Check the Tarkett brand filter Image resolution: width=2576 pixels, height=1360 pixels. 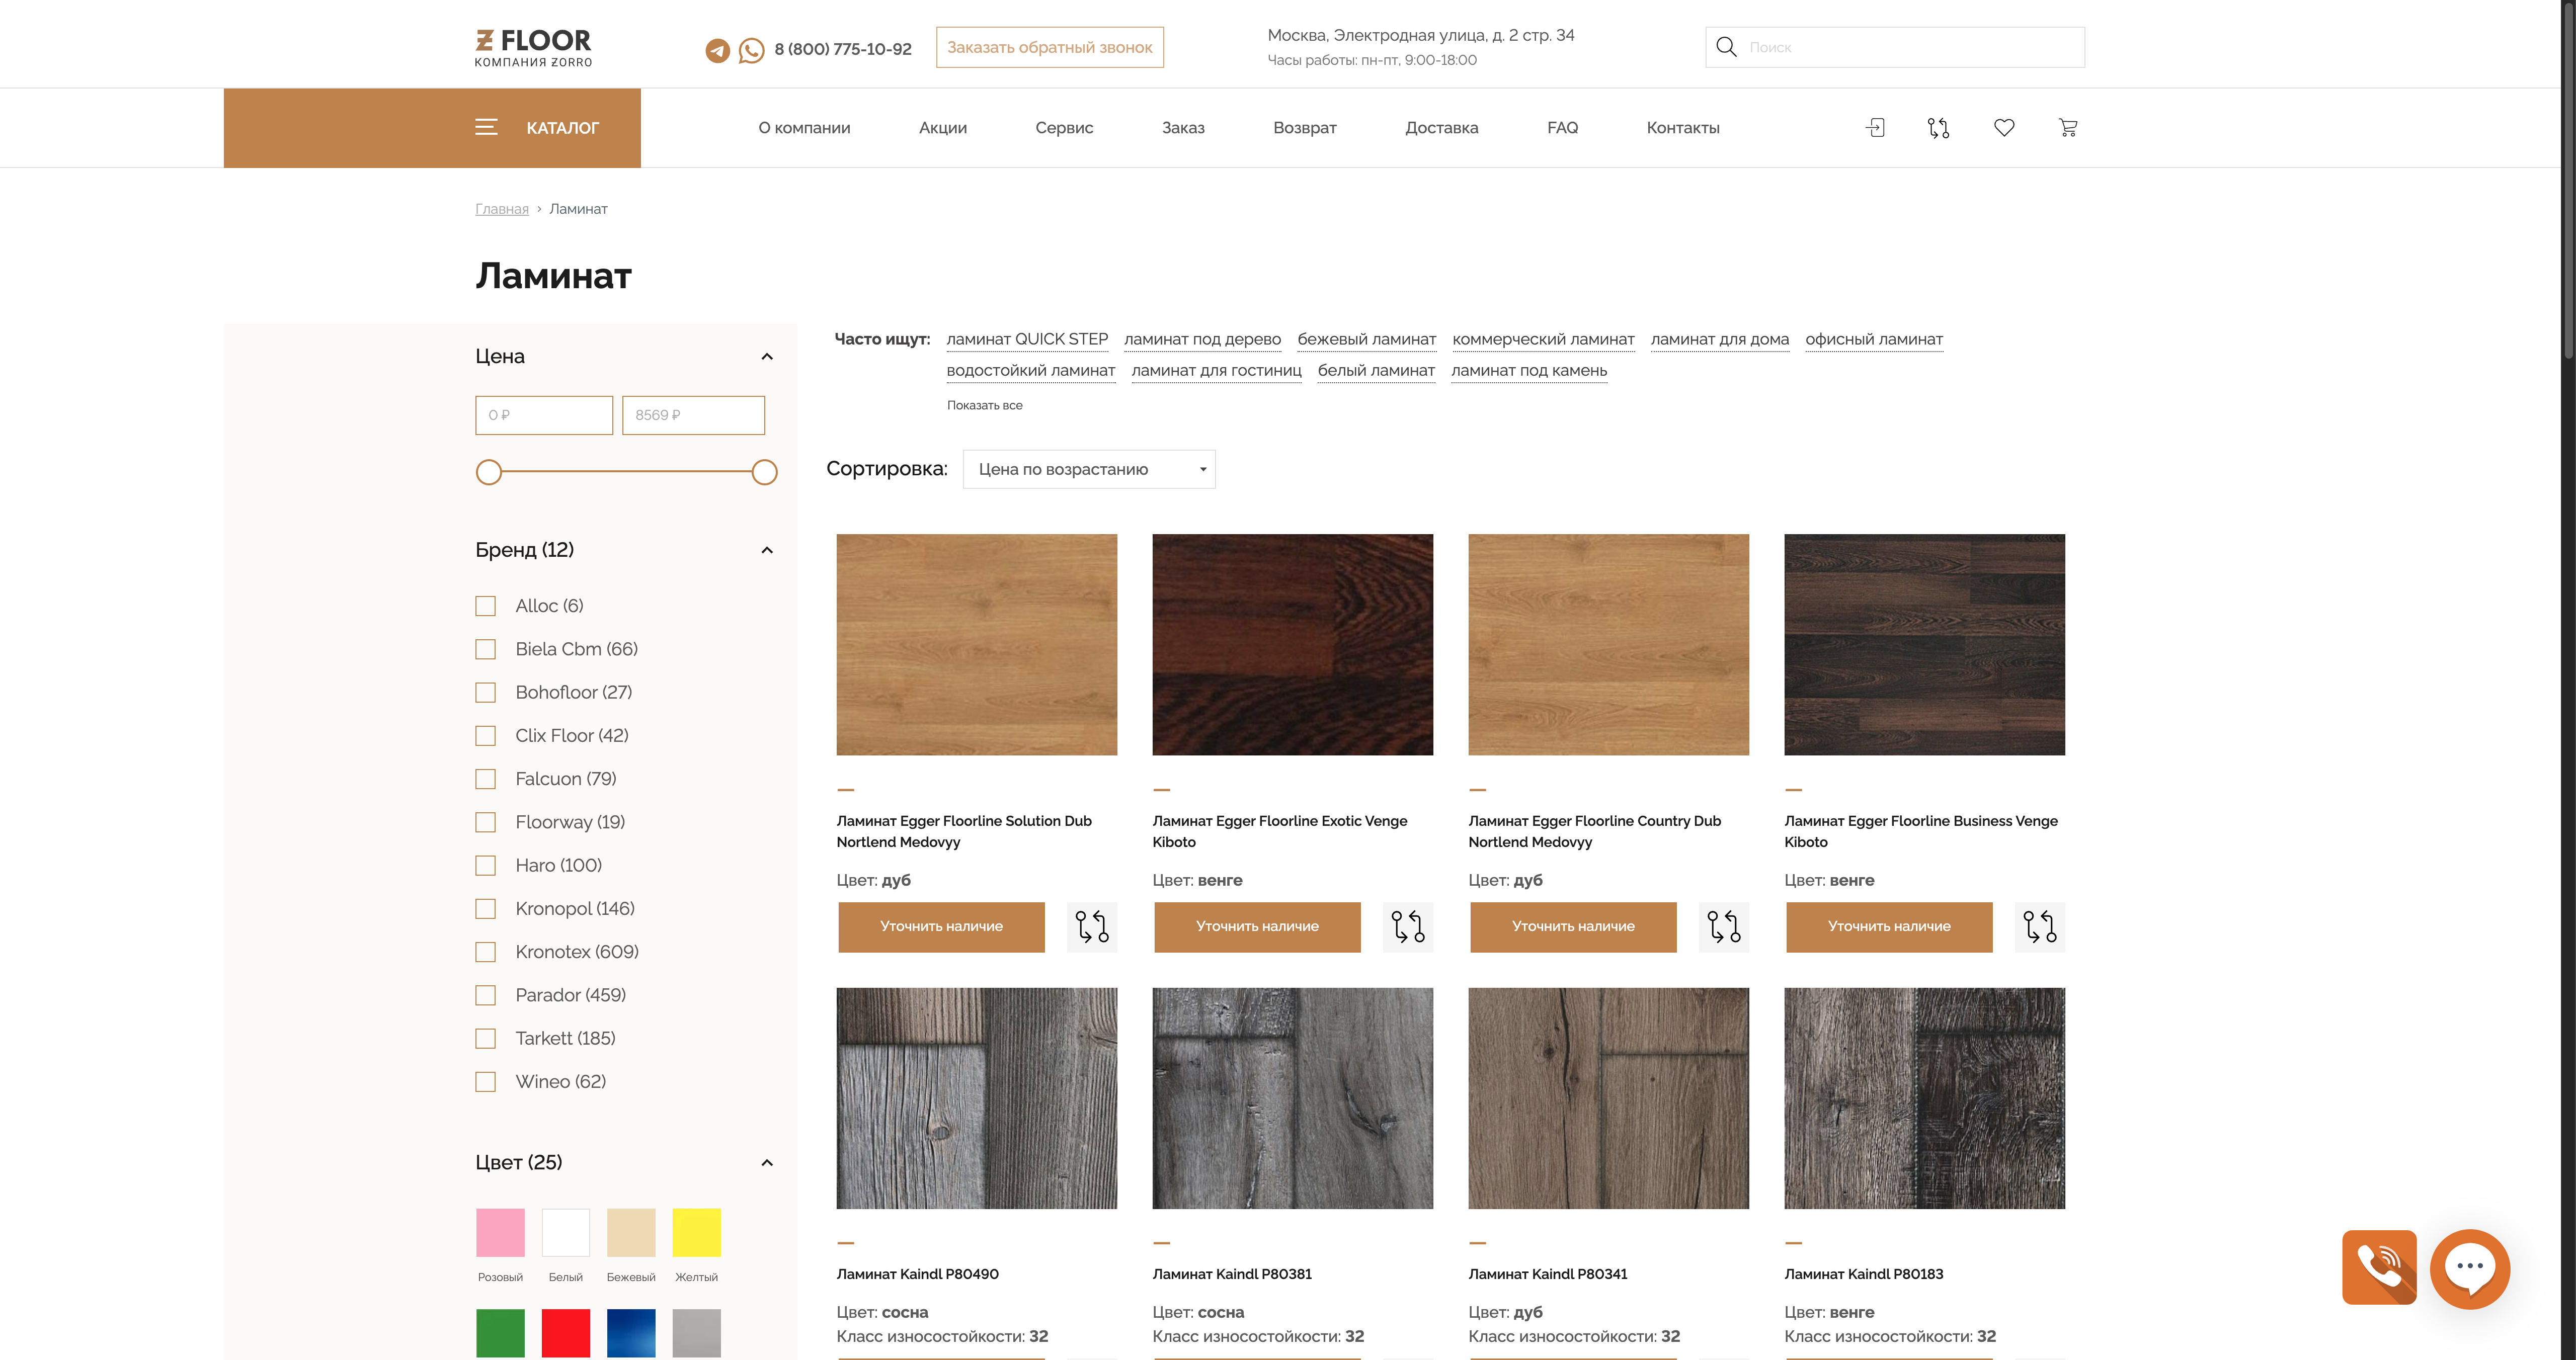pyautogui.click(x=486, y=1039)
